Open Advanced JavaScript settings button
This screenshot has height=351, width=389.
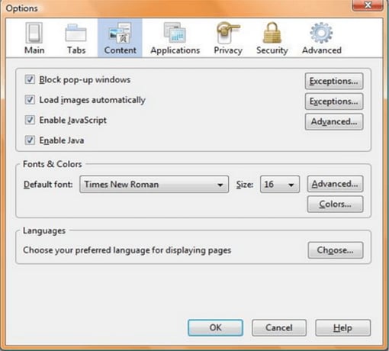[334, 121]
